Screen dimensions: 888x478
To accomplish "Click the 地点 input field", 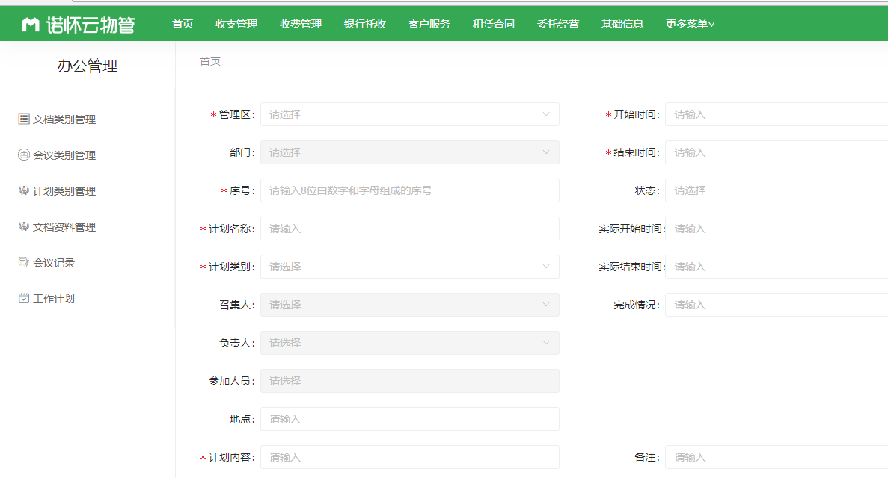I will click(409, 419).
